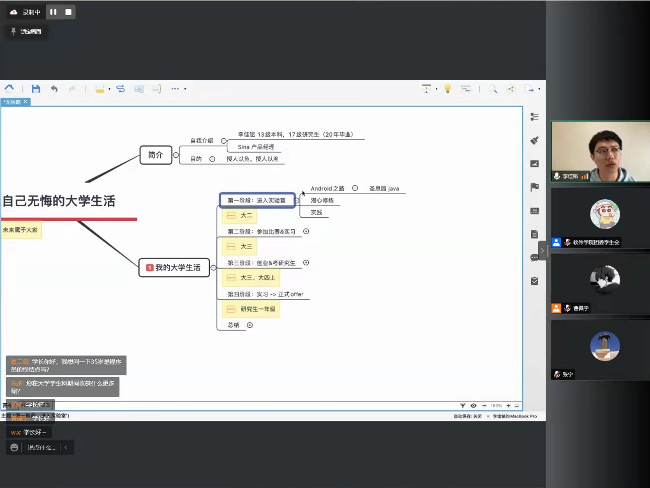Click the magnifier search icon
650x488 pixels.
[x=493, y=89]
